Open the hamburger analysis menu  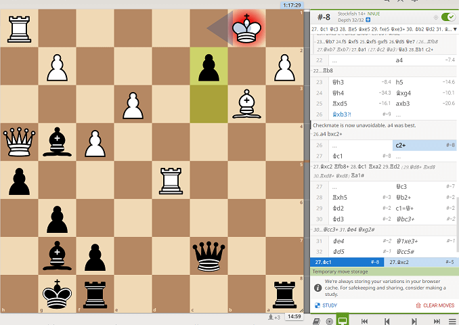[452, 321]
